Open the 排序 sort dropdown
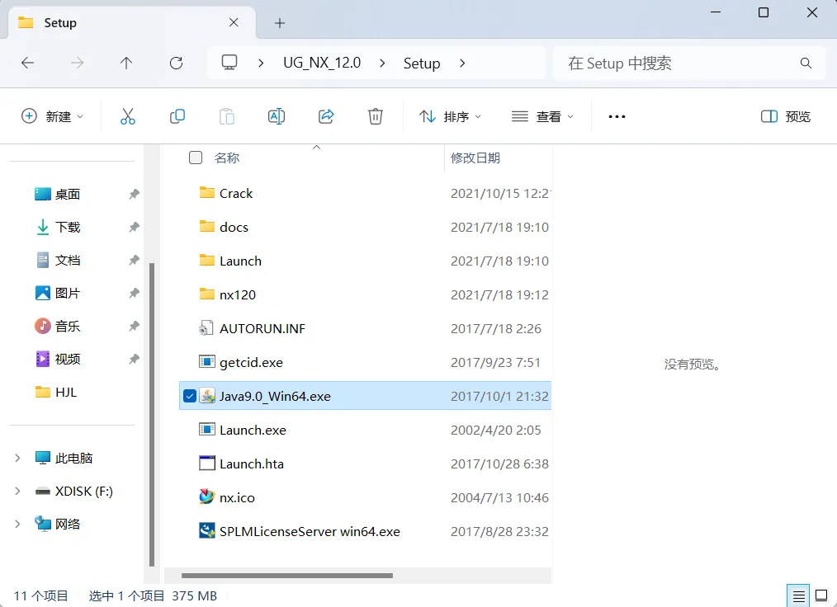837x607 pixels. click(450, 116)
